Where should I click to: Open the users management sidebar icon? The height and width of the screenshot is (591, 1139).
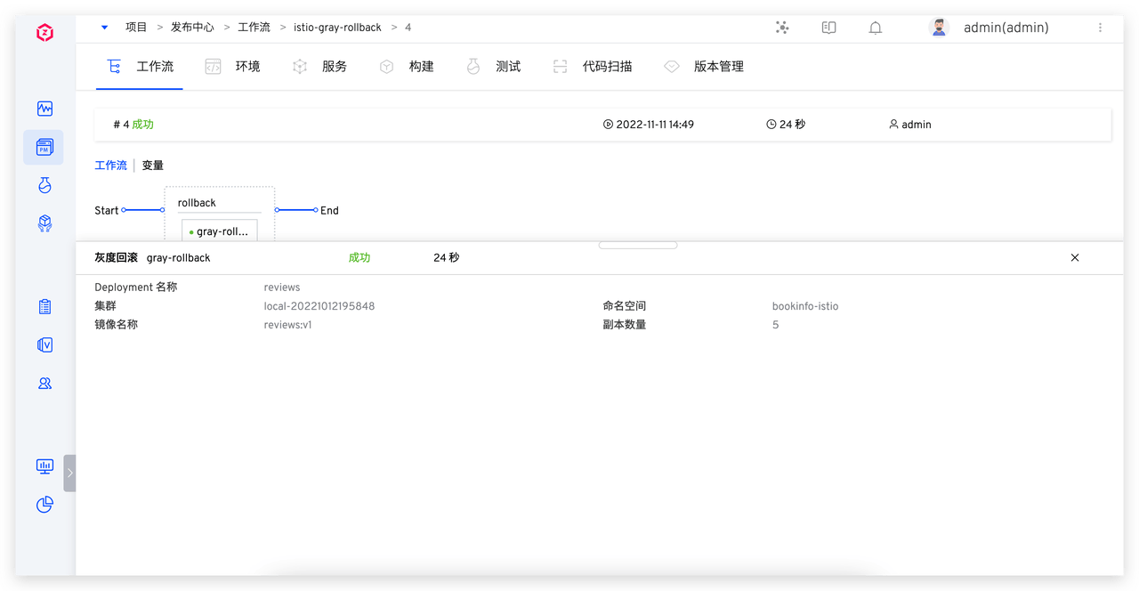[x=44, y=384]
